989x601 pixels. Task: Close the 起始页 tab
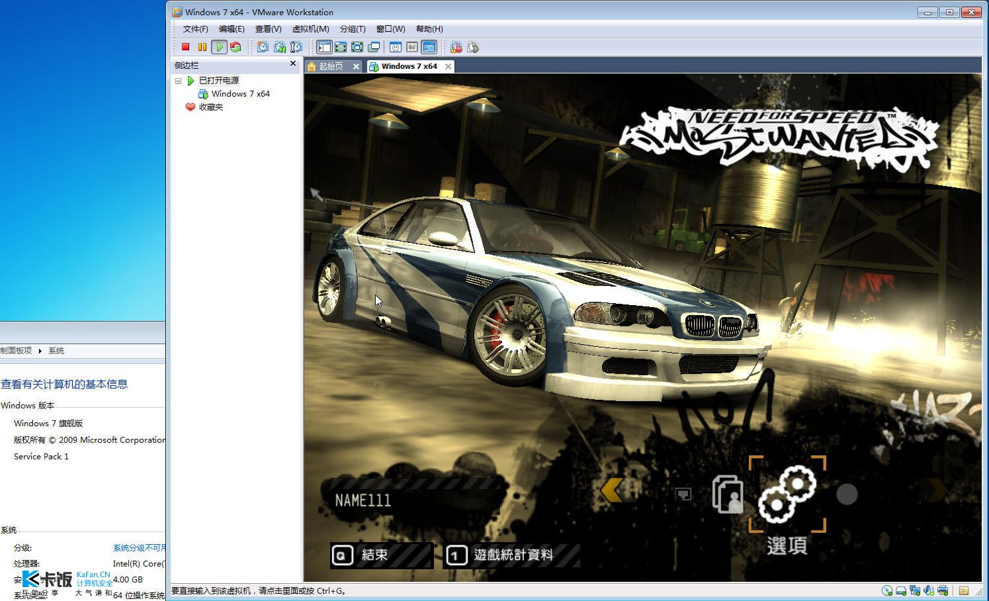click(356, 66)
